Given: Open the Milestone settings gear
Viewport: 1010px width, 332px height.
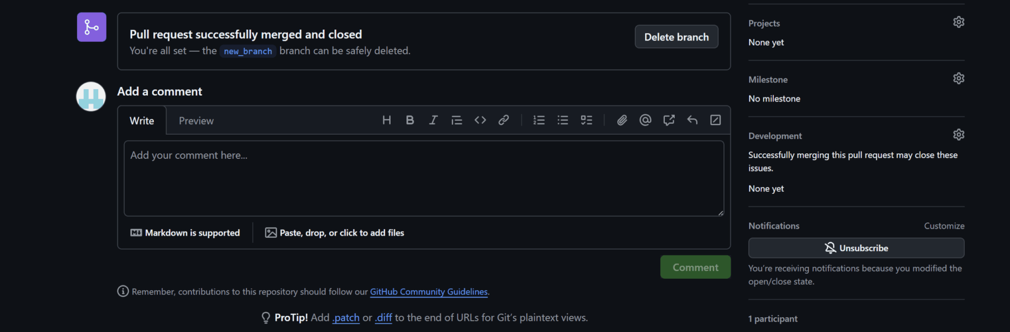Looking at the screenshot, I should click(958, 78).
